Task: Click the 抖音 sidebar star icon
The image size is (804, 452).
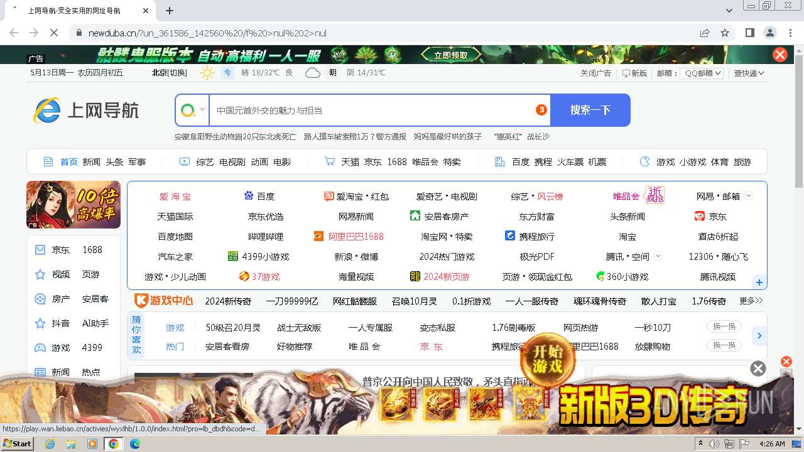Action: click(40, 323)
